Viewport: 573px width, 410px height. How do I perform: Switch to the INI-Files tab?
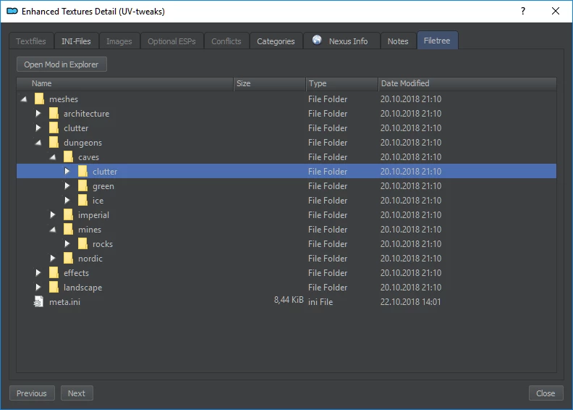coord(76,41)
